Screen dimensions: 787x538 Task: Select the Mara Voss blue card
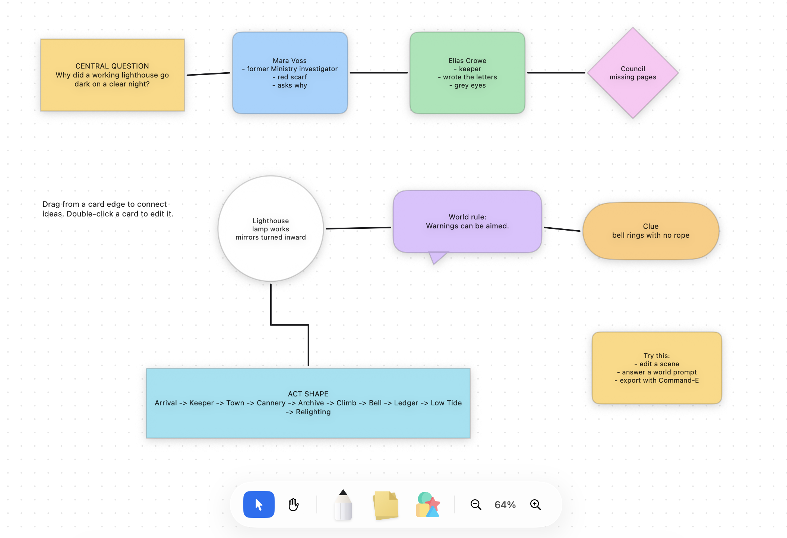coord(290,73)
